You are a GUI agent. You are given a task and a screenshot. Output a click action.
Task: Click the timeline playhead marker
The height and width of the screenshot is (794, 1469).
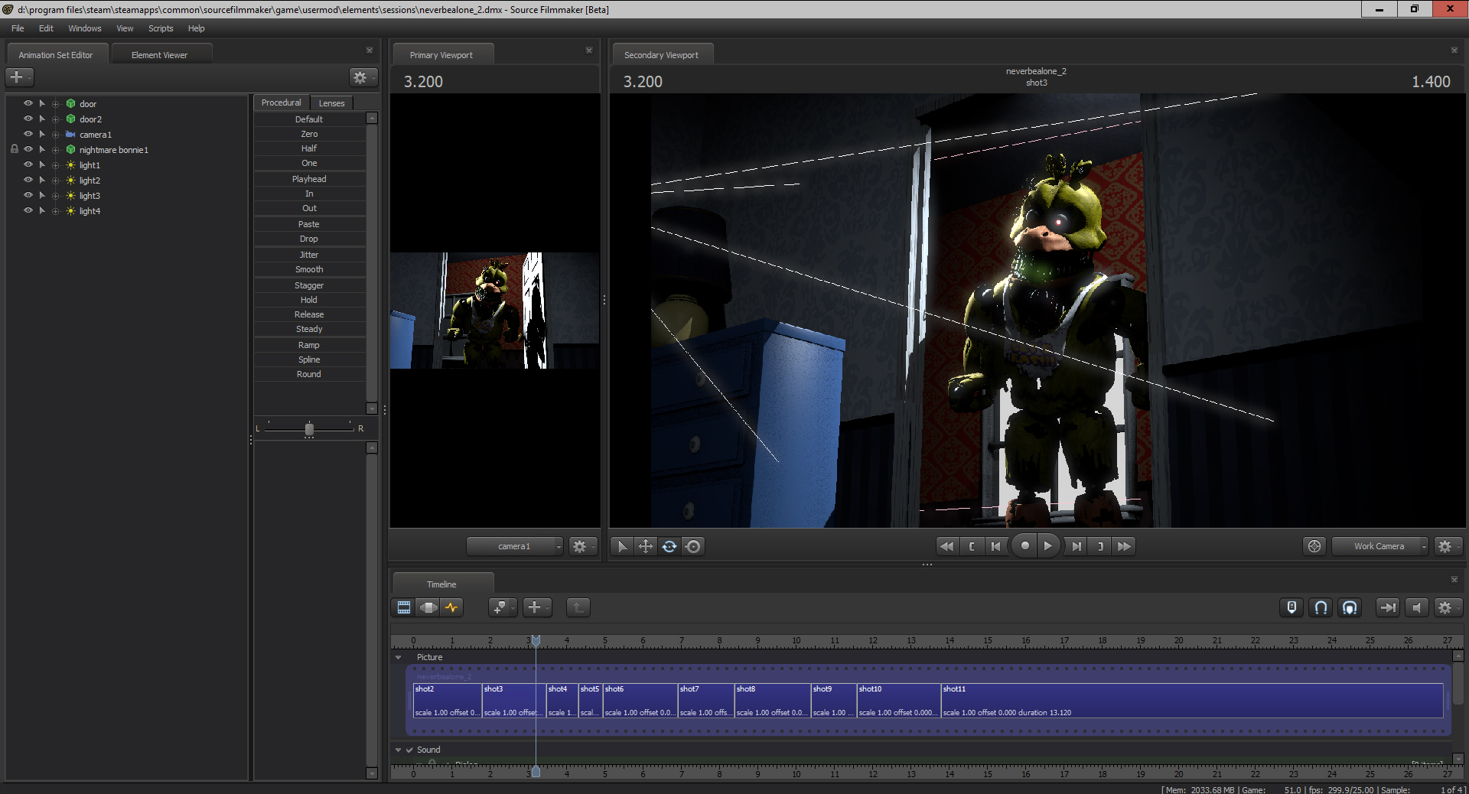point(536,640)
